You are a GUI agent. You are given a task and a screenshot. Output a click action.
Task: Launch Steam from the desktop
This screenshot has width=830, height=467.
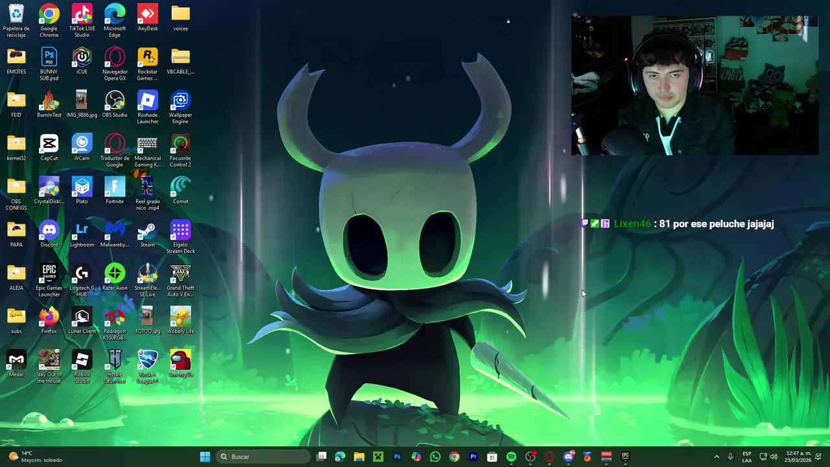coord(147,234)
